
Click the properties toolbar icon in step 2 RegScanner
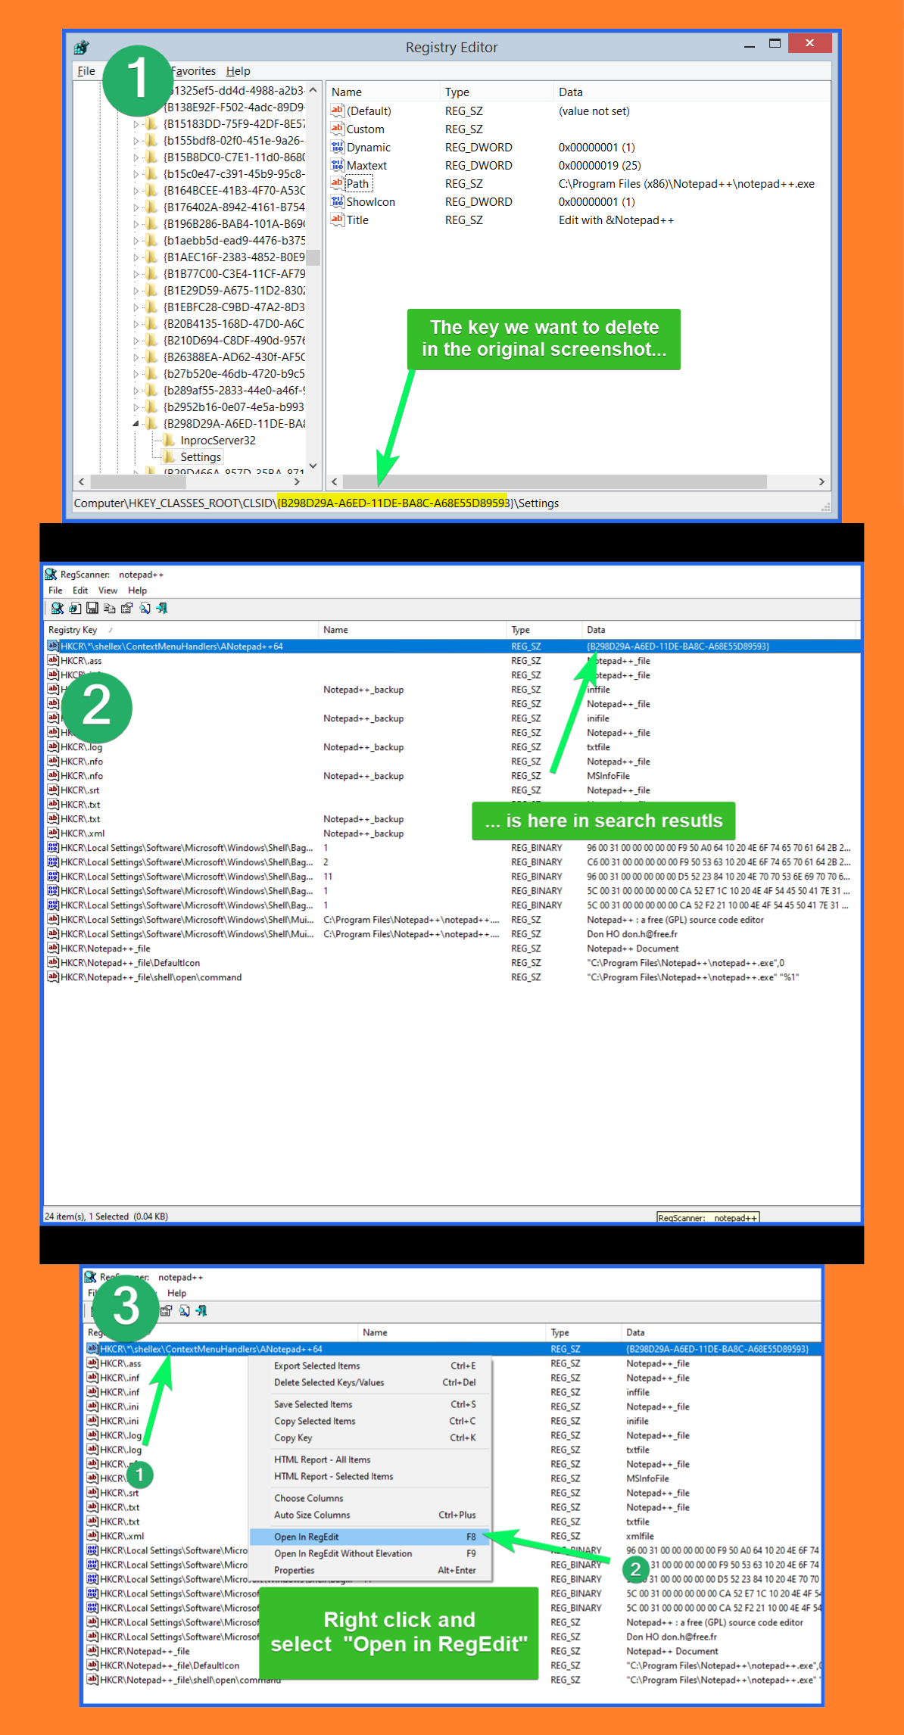[x=127, y=608]
